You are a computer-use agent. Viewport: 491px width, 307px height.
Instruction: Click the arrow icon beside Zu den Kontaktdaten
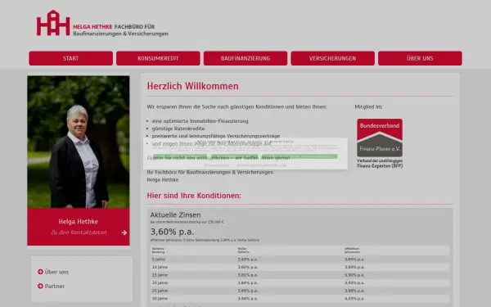coord(124,233)
